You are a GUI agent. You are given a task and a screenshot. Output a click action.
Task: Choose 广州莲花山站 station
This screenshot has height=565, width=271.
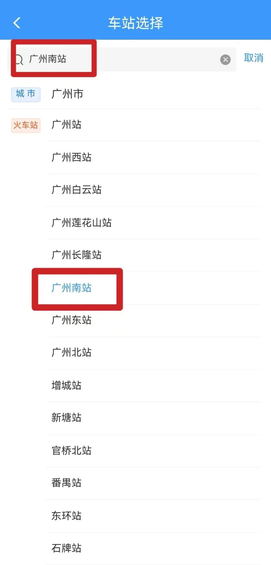click(x=81, y=223)
